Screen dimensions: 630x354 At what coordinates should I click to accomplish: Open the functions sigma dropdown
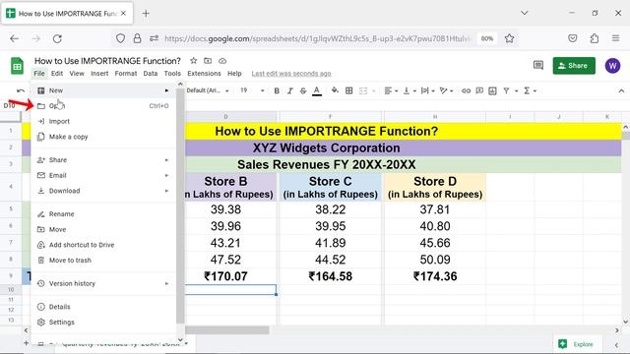(530, 90)
